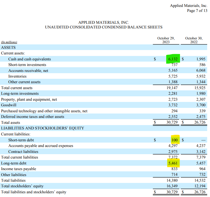The image size is (210, 197).
Task: Select the total liabilities value 14,380
Action: click(172, 180)
